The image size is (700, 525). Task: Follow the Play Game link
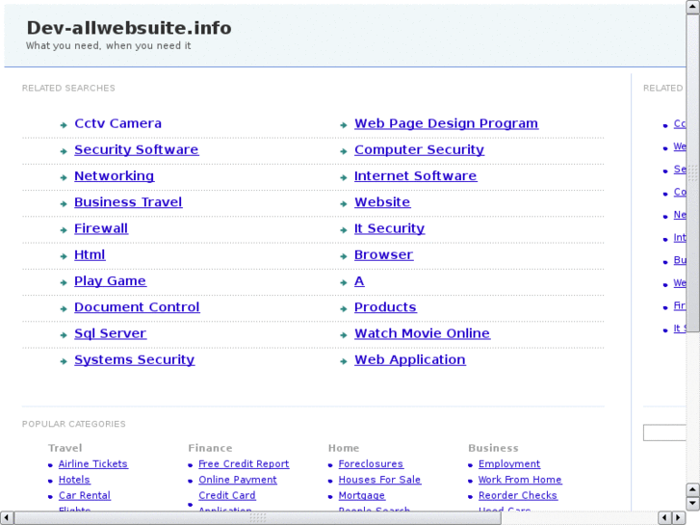coord(110,281)
